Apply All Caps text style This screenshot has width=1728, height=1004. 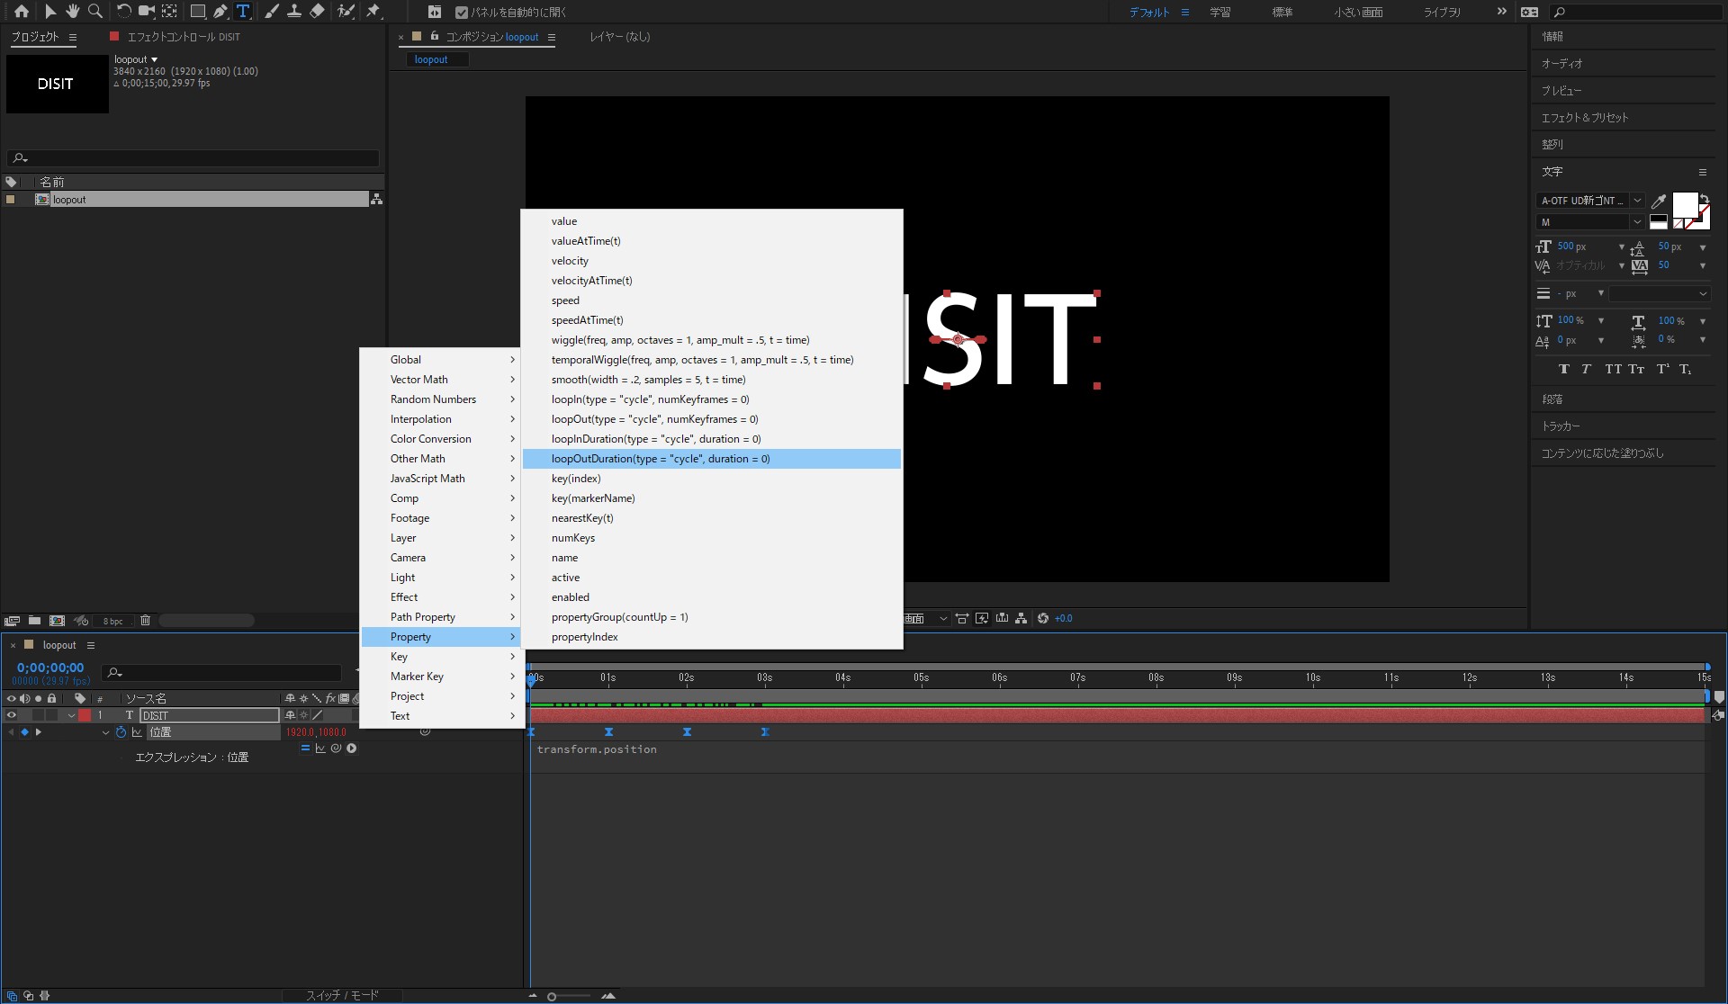1613,369
